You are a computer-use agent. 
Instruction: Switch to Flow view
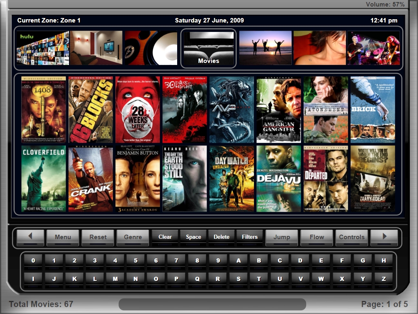317,238
